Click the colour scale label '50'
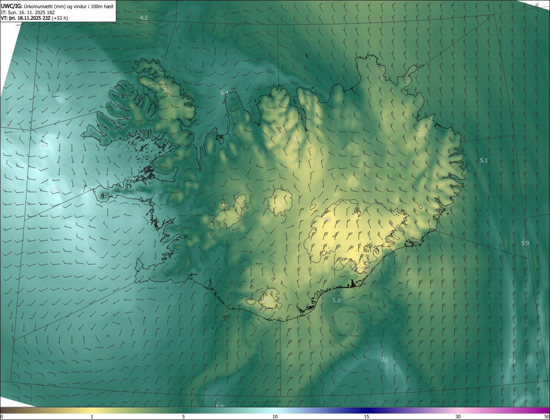Viewport: 550px width, 420px height. pyautogui.click(x=546, y=417)
